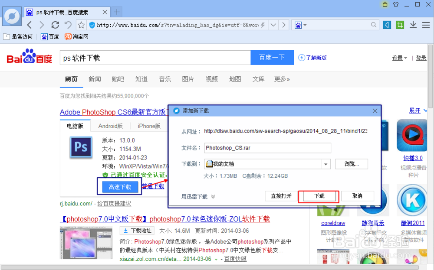Click the back navigation arrow icon

(29, 25)
